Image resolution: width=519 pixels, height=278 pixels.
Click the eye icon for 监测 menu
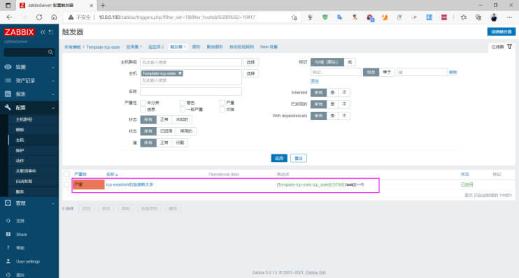point(8,67)
